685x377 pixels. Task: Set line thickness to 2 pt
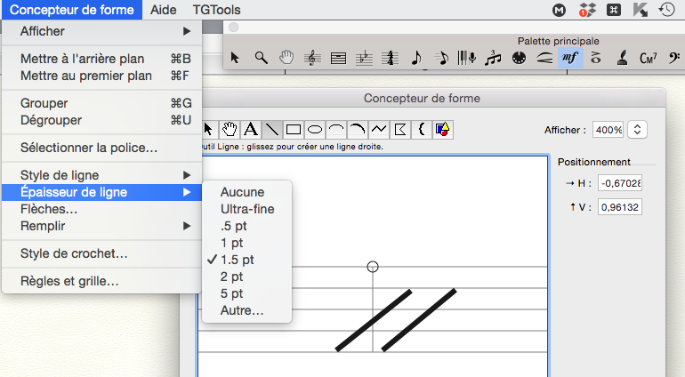[232, 277]
